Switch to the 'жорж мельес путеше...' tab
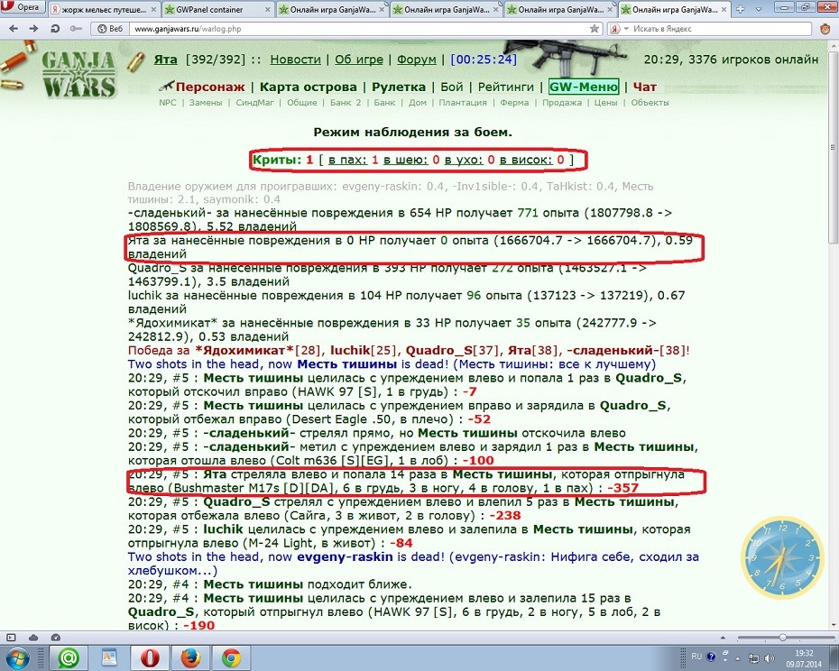 (104, 10)
